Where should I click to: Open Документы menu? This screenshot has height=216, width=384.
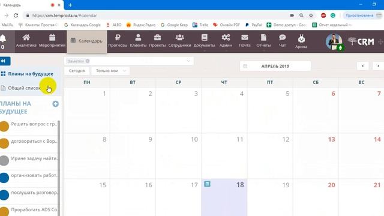click(x=204, y=41)
